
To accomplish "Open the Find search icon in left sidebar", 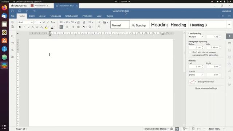I will point(12,36).
